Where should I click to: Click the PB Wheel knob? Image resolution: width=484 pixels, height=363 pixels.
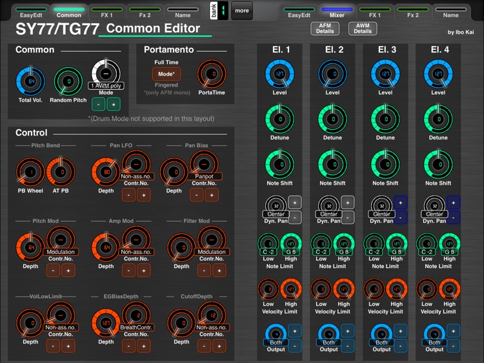click(x=30, y=172)
